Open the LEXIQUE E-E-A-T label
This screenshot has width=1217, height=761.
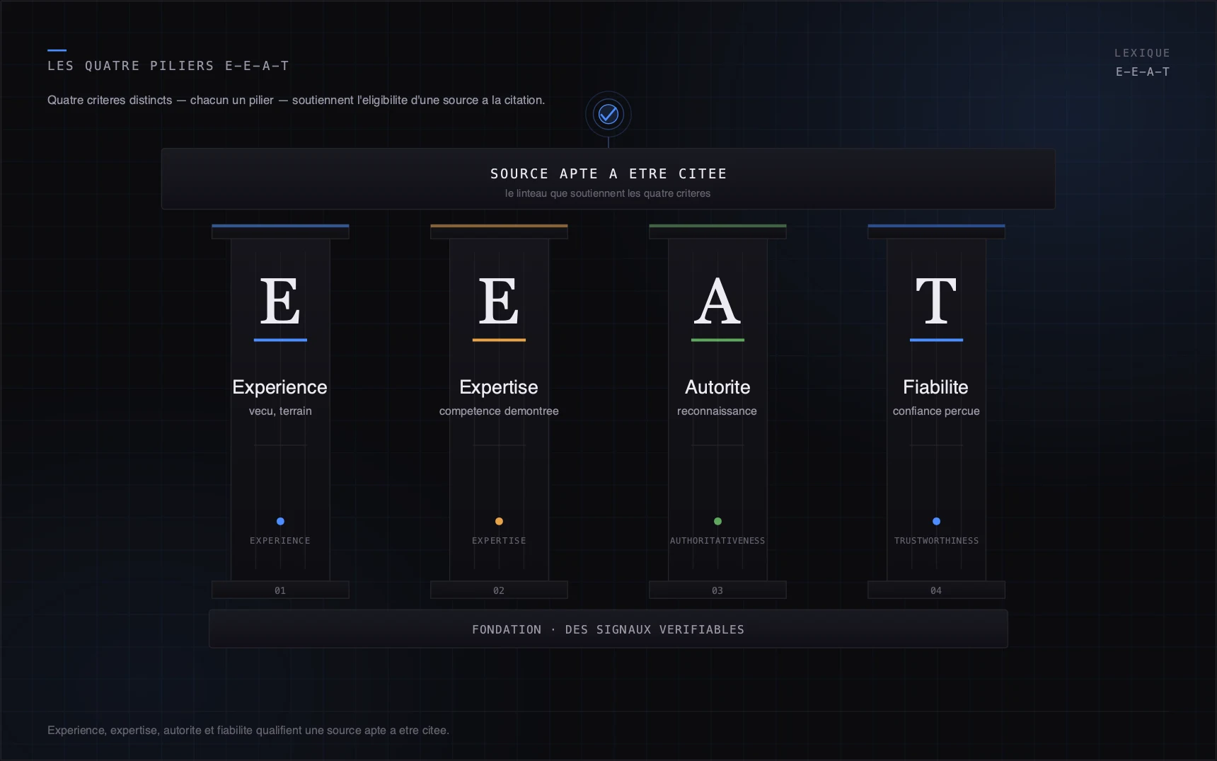pos(1142,62)
